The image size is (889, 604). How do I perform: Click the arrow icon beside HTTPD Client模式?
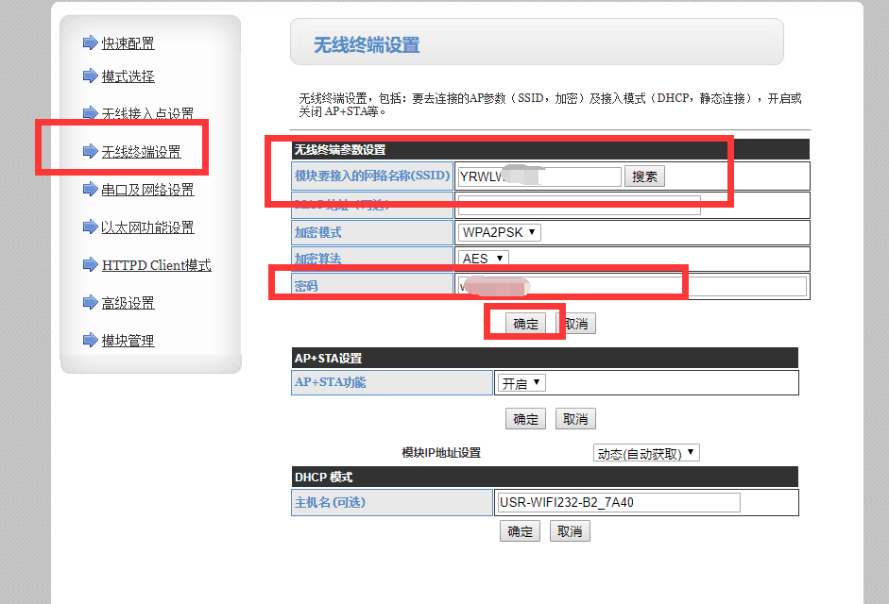coord(90,265)
